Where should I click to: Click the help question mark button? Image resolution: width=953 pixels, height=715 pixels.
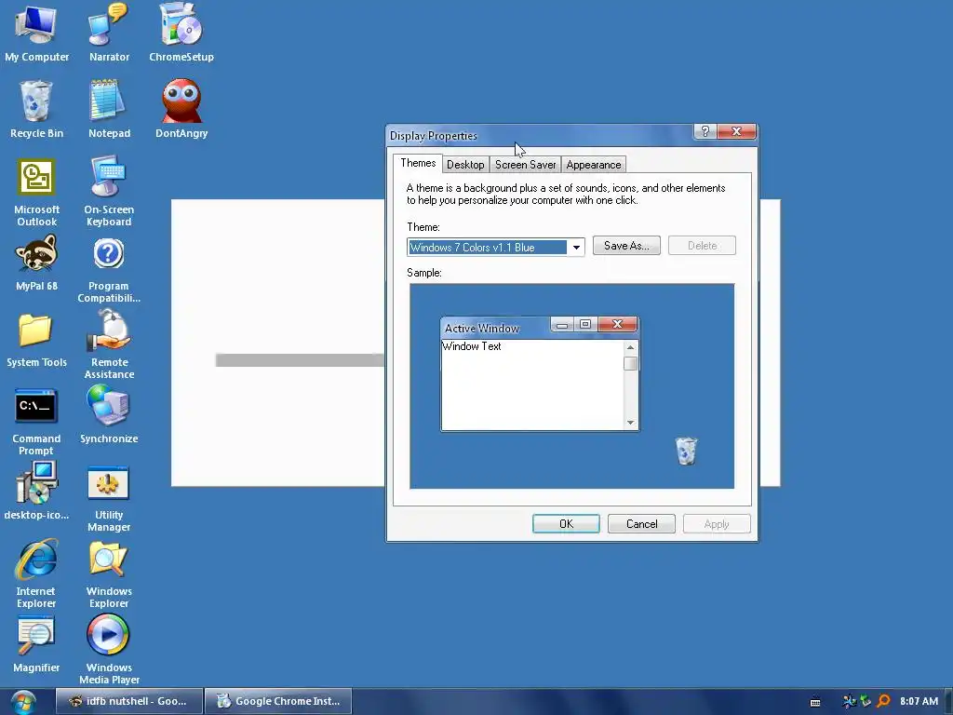coord(705,131)
